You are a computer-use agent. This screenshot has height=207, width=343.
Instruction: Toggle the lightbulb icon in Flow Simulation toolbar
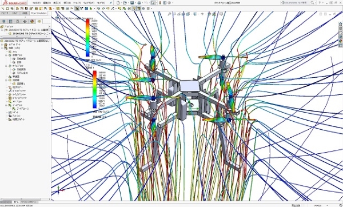tap(134, 9)
